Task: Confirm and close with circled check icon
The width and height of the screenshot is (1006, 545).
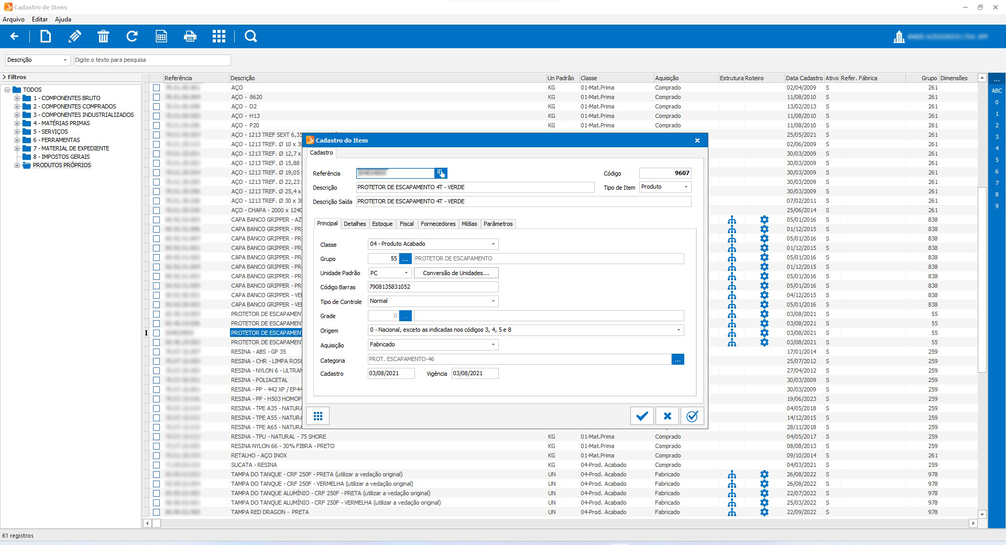Action: tap(692, 416)
